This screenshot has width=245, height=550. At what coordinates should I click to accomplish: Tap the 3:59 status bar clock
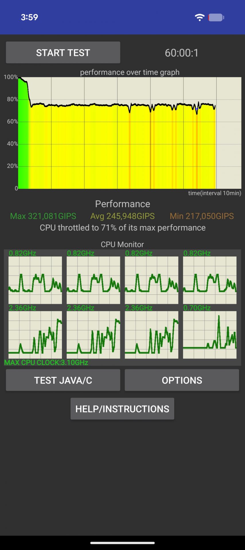[30, 17]
